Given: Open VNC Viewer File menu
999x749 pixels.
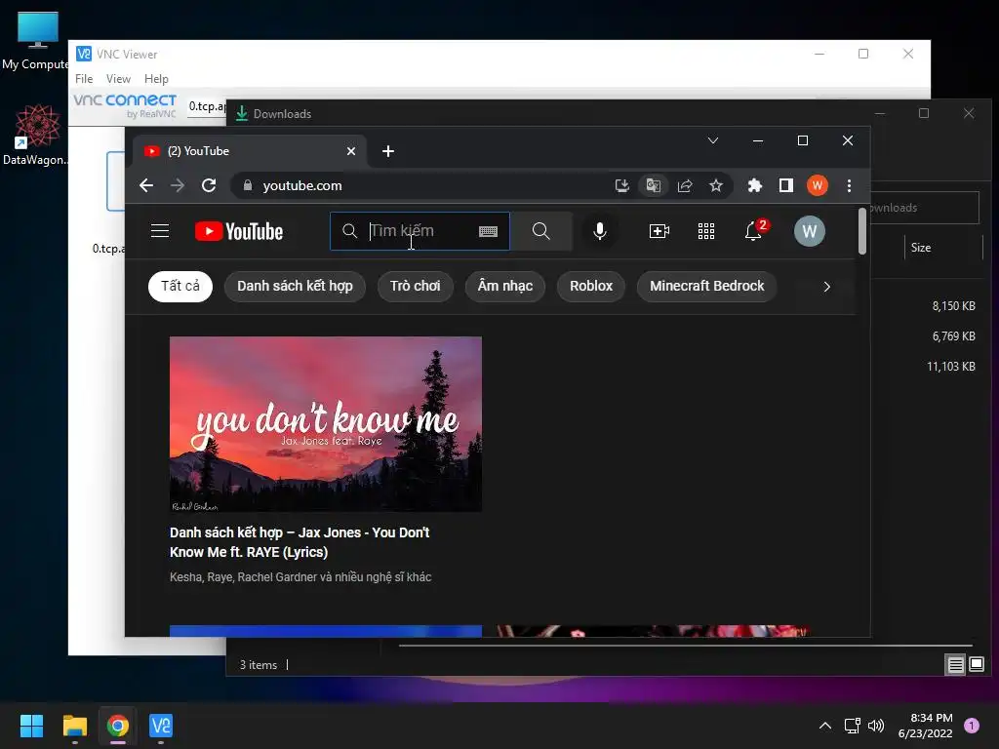Looking at the screenshot, I should click(84, 79).
